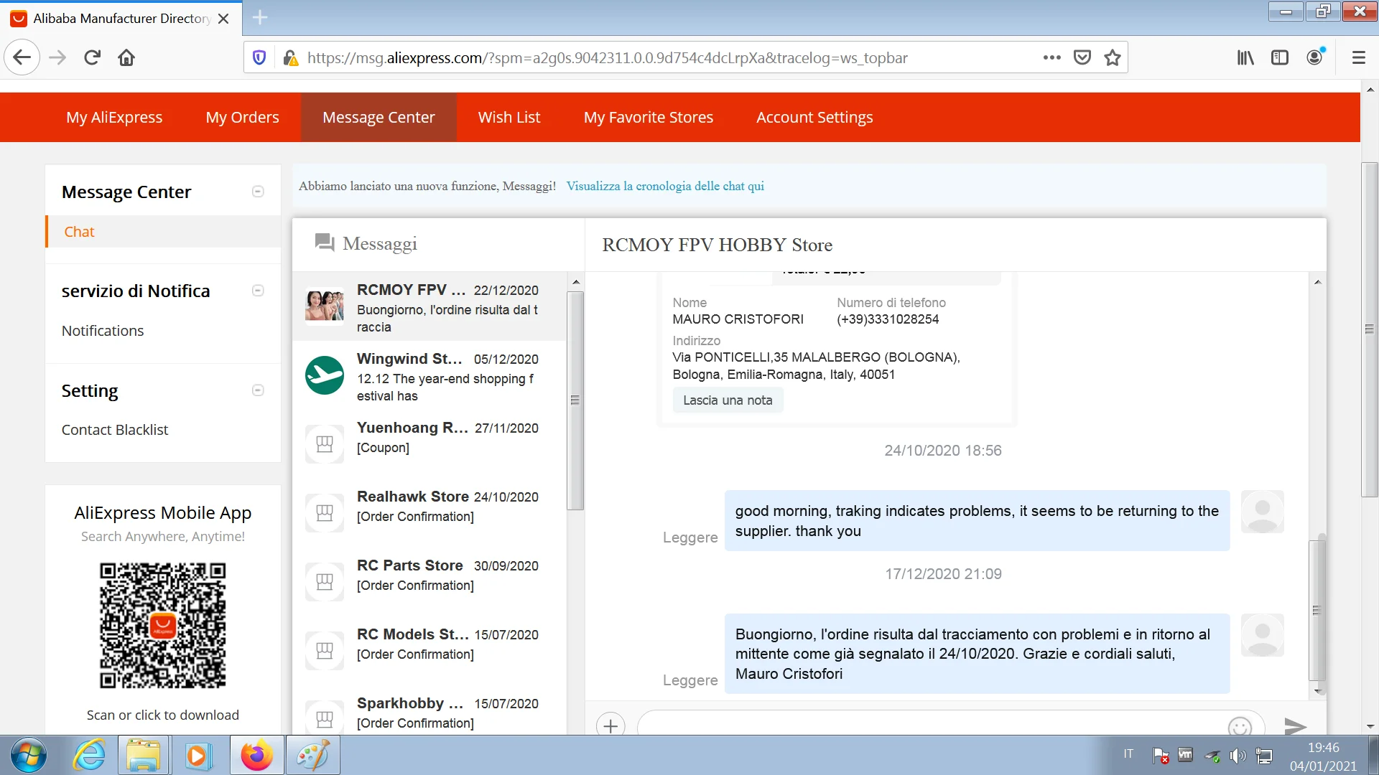Open chat history link Visualizza la cronologia
1379x775 pixels.
[664, 186]
